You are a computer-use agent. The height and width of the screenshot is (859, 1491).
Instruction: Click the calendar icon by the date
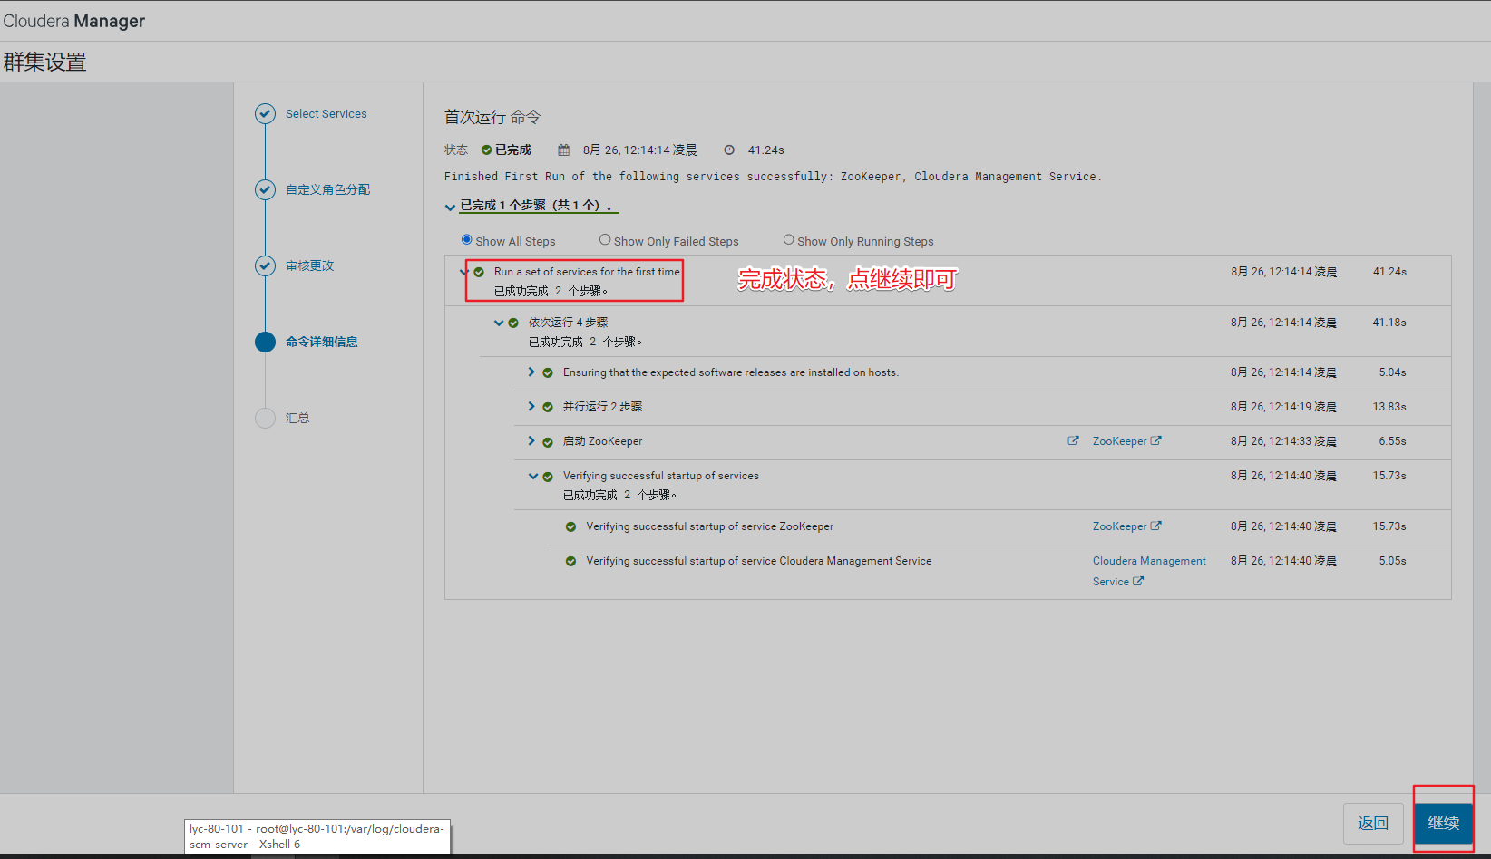(x=564, y=150)
